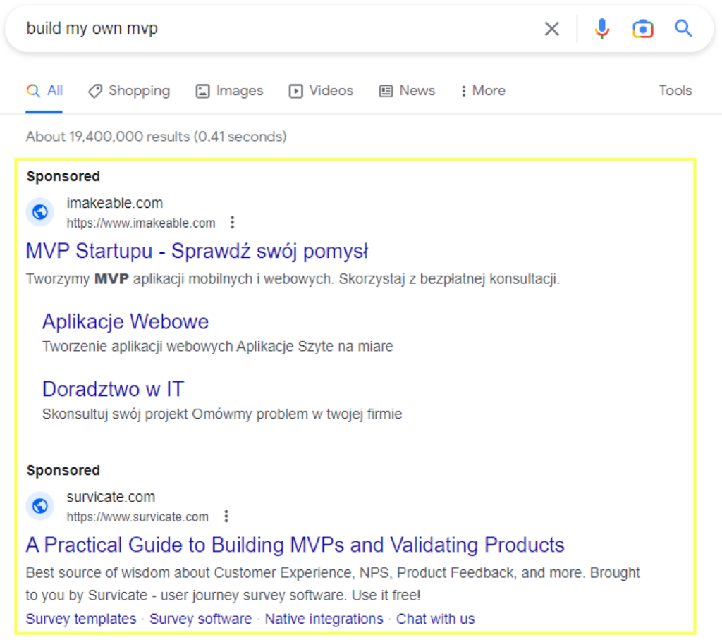The width and height of the screenshot is (722, 642).
Task: Start voice search via microphone icon
Action: (601, 29)
